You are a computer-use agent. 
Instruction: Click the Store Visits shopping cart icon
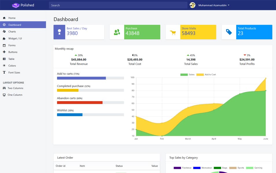click(x=173, y=32)
